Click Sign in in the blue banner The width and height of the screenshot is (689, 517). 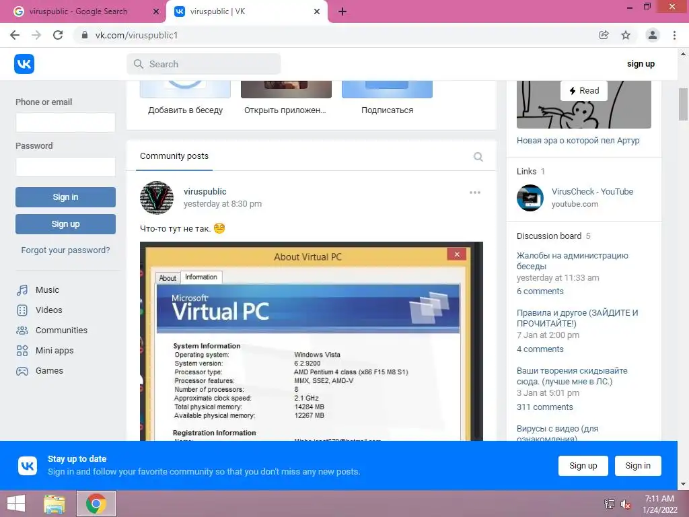(638, 466)
